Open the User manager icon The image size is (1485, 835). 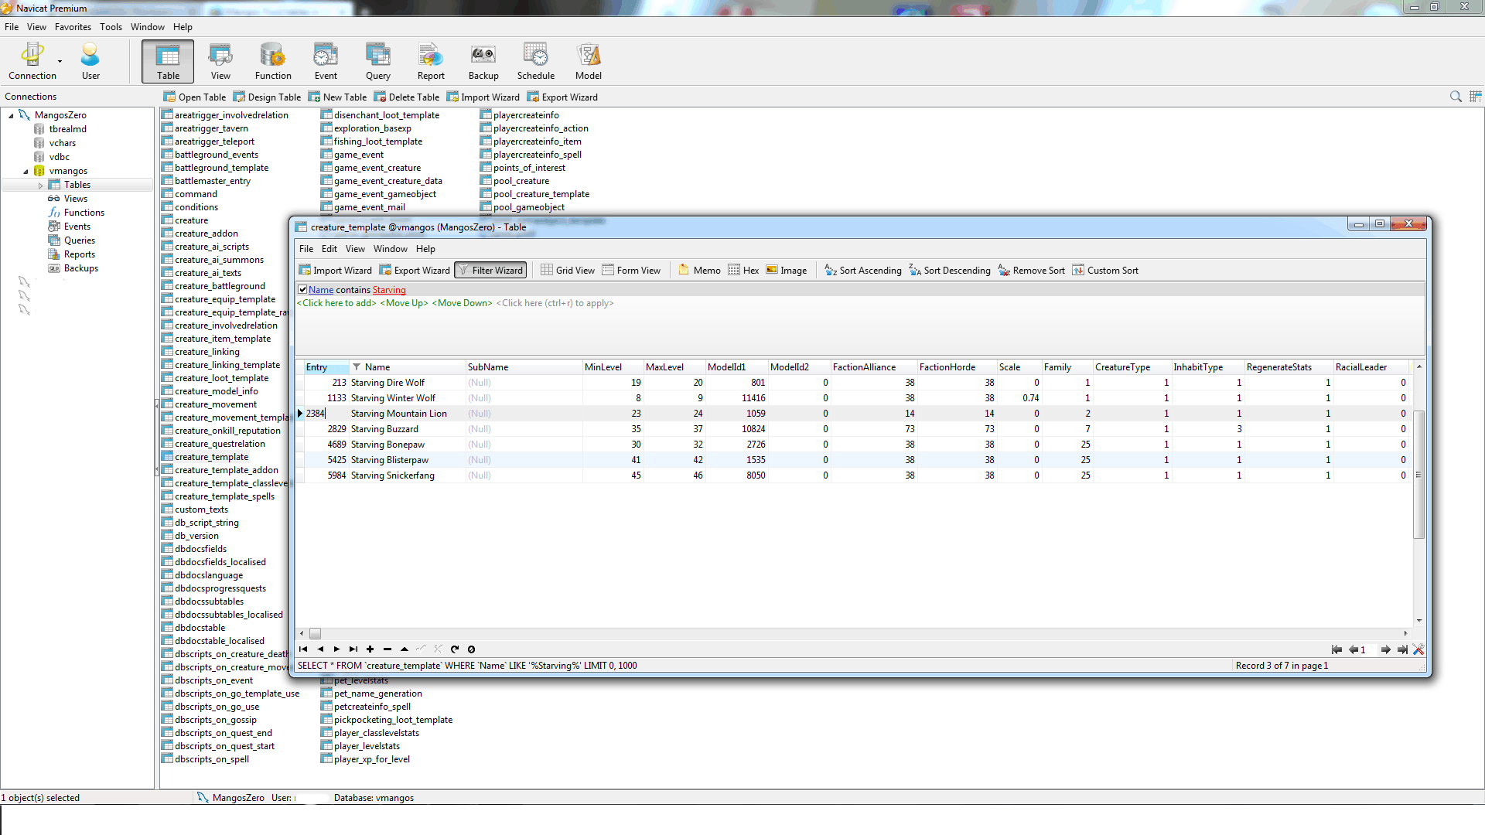(x=90, y=61)
